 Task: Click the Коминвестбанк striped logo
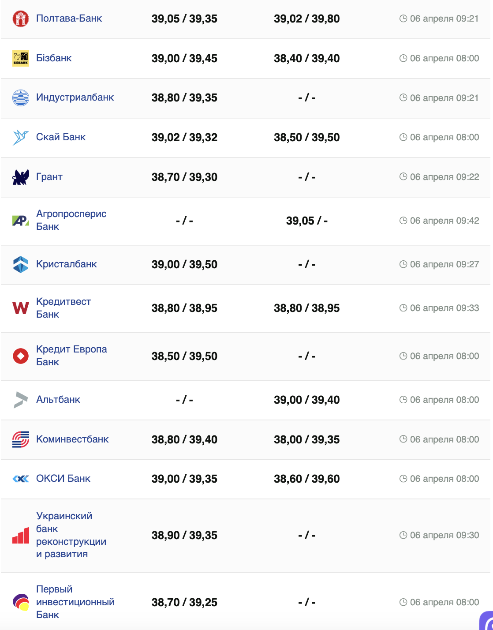[x=20, y=439]
